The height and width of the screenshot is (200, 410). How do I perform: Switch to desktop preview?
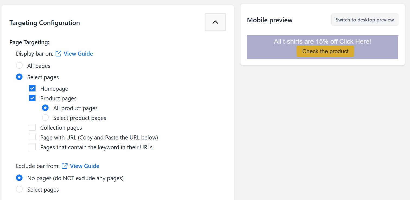pyautogui.click(x=365, y=20)
